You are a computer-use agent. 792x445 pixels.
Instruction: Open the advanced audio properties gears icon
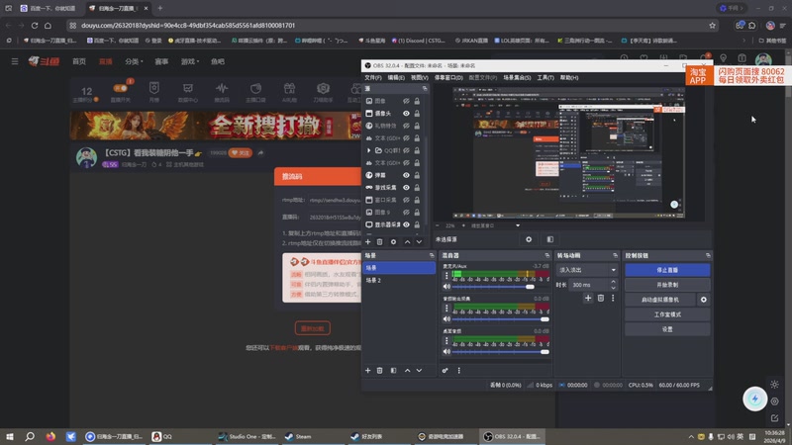(445, 370)
